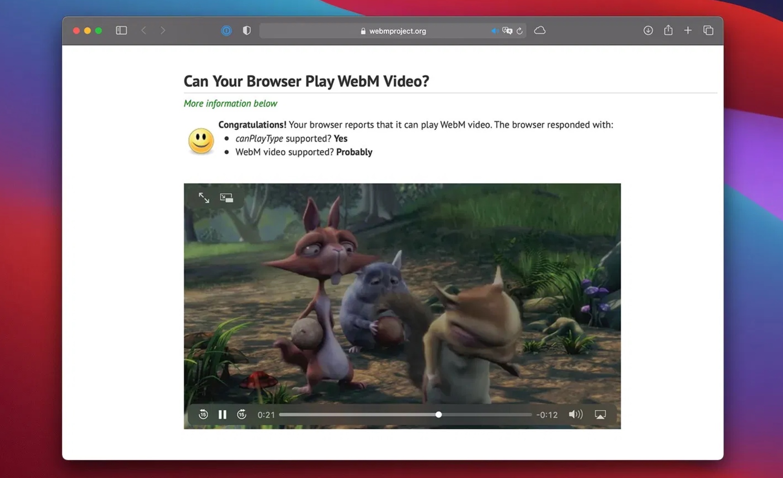Toggle the Safari sidebar panel
783x478 pixels.
point(121,31)
